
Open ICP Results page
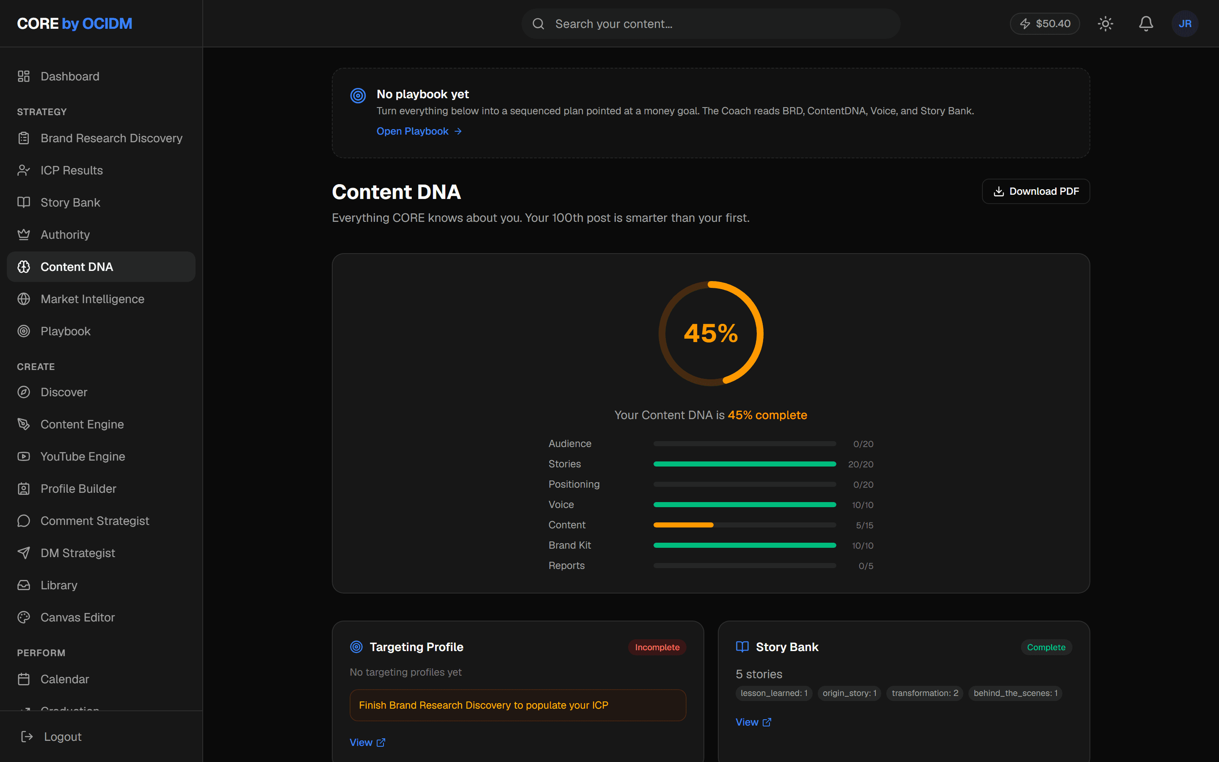coord(101,170)
